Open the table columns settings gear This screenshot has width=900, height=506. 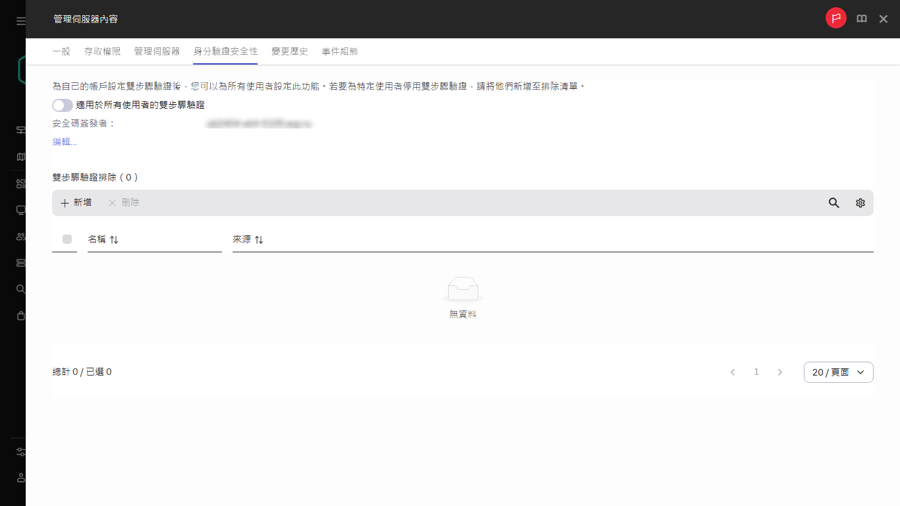(x=860, y=203)
